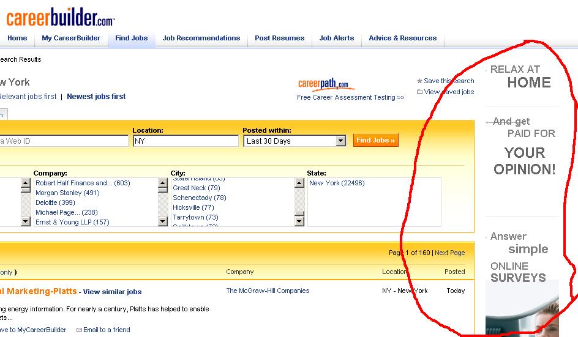Select Tarrytown (73) city filter

[x=195, y=217]
